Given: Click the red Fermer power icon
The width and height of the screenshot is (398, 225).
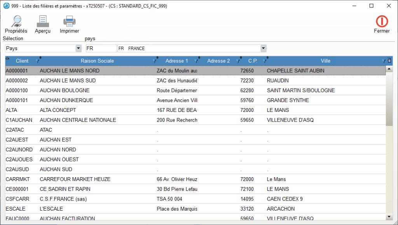Looking at the screenshot, I should tap(382, 21).
